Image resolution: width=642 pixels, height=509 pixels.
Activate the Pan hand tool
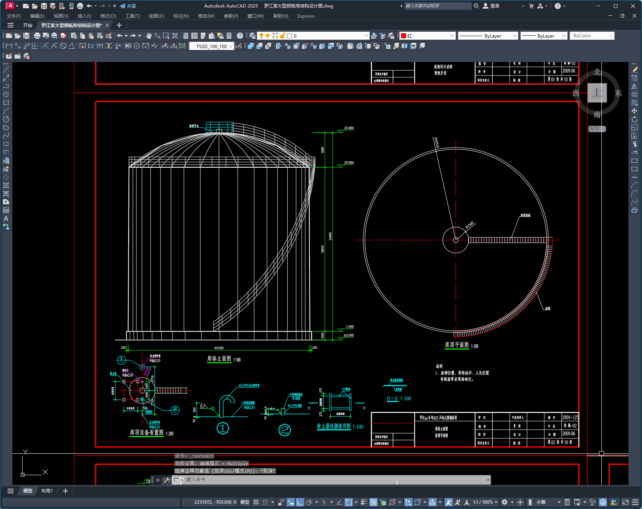pyautogui.click(x=149, y=36)
